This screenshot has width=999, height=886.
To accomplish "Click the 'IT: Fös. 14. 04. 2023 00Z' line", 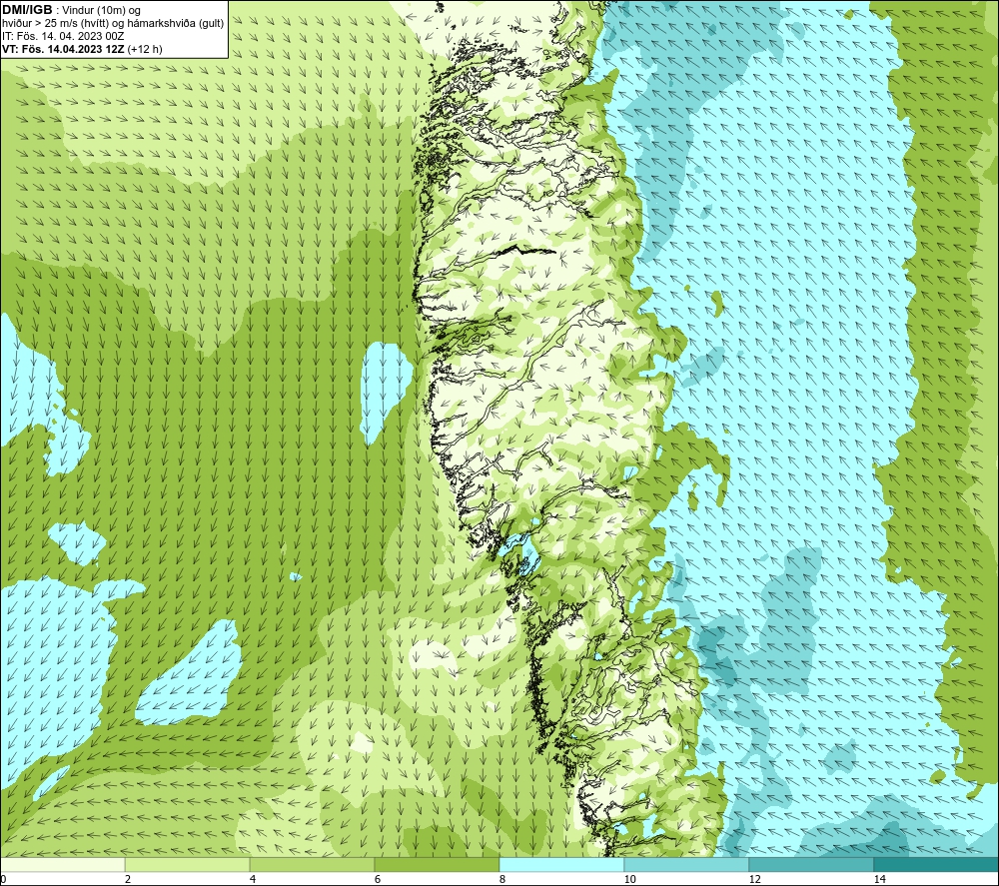I will (x=62, y=36).
